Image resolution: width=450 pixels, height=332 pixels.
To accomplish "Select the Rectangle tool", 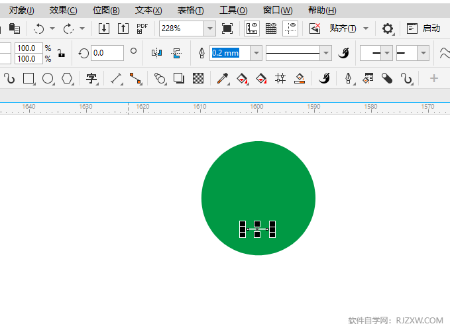I will 28,78.
